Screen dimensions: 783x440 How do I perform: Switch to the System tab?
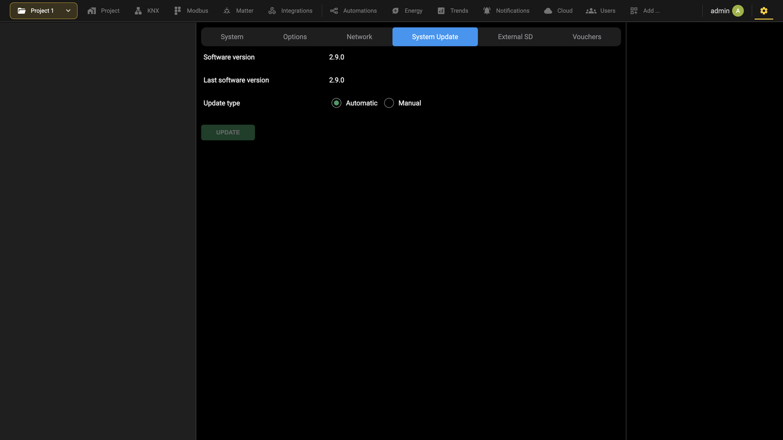pyautogui.click(x=232, y=37)
